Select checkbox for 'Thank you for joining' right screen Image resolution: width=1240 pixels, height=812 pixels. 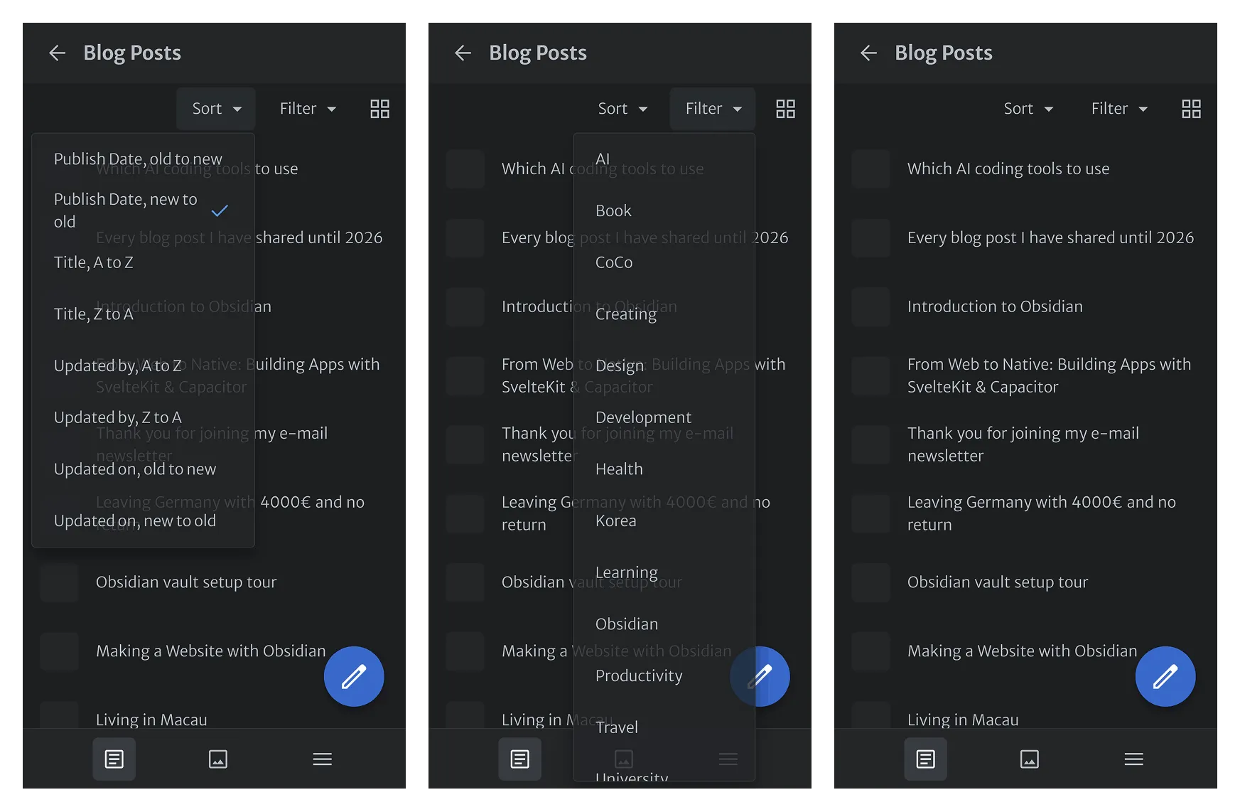click(x=870, y=444)
